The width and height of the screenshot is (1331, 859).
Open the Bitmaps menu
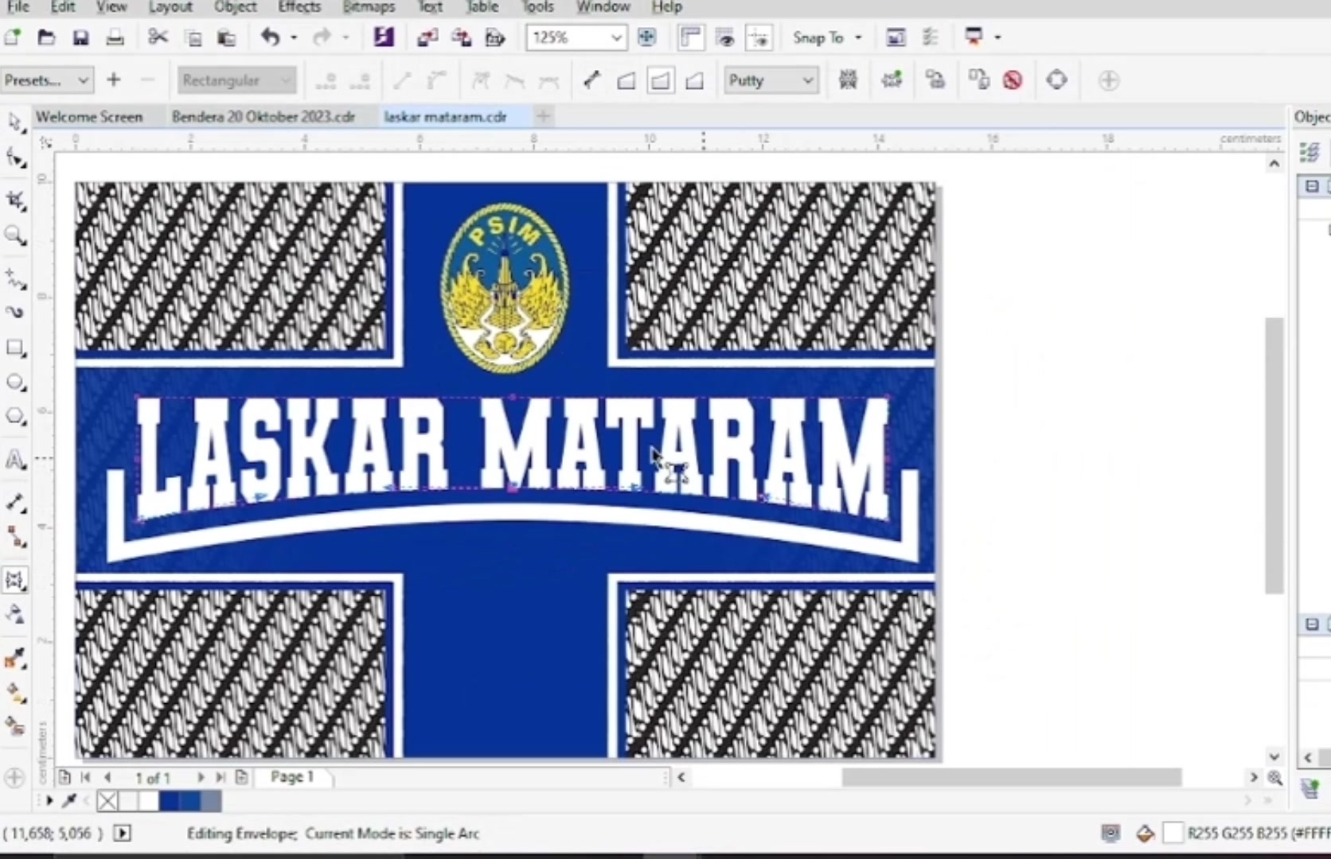(369, 7)
